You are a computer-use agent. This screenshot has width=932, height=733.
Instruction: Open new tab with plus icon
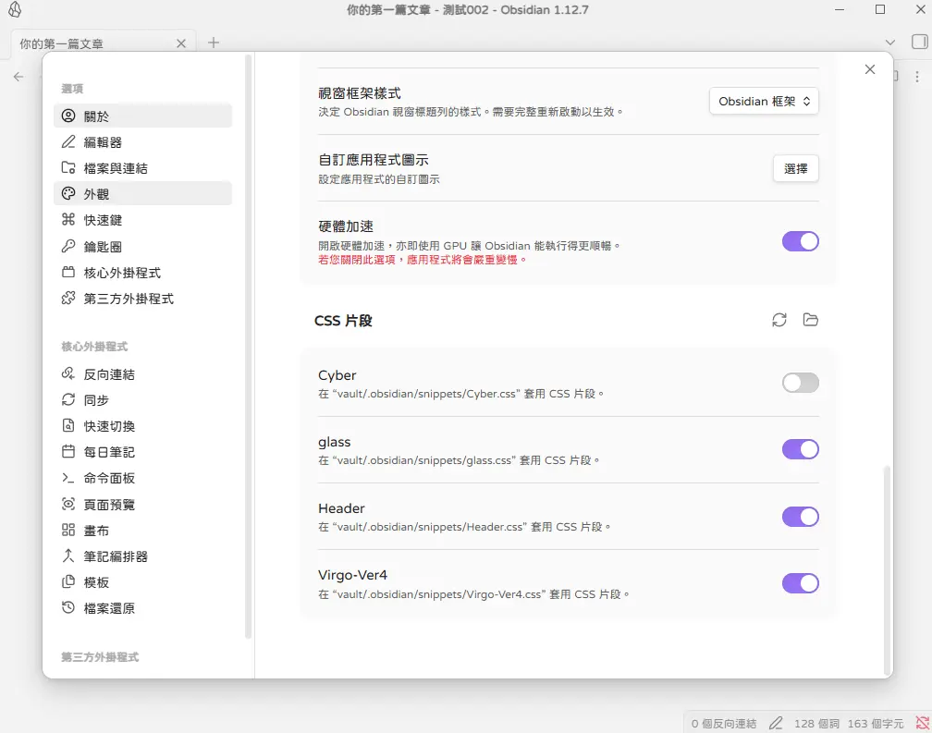pos(214,43)
